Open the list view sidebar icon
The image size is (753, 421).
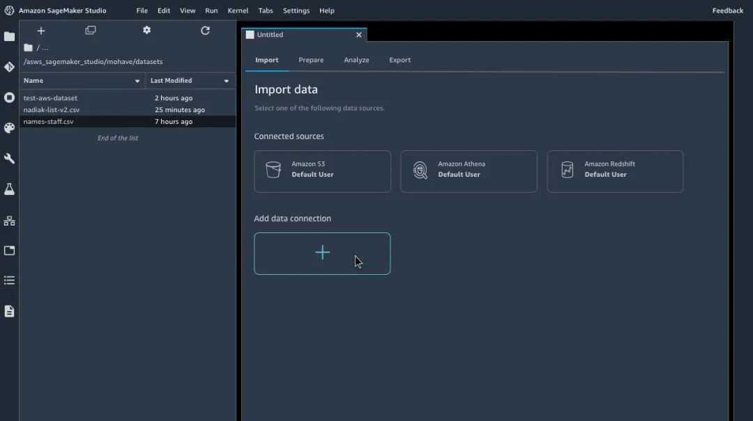(x=9, y=280)
